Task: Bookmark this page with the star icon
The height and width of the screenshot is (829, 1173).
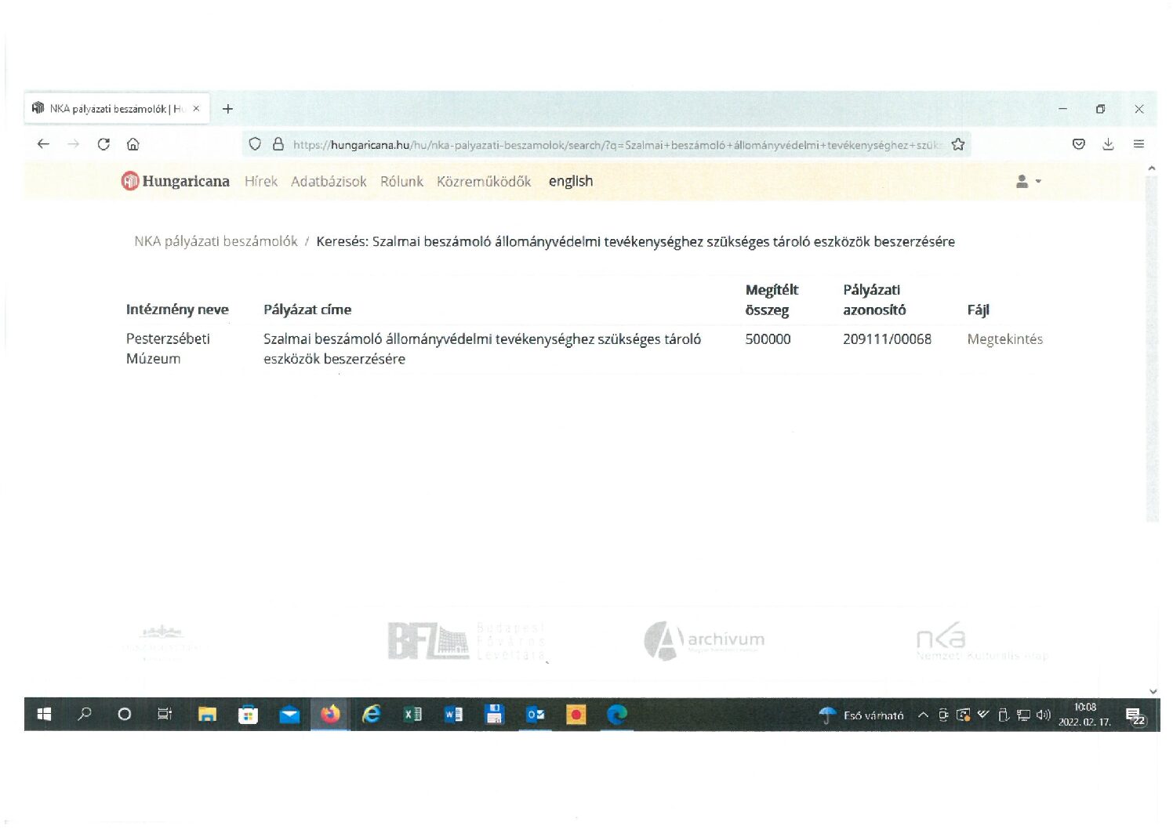Action: click(957, 144)
